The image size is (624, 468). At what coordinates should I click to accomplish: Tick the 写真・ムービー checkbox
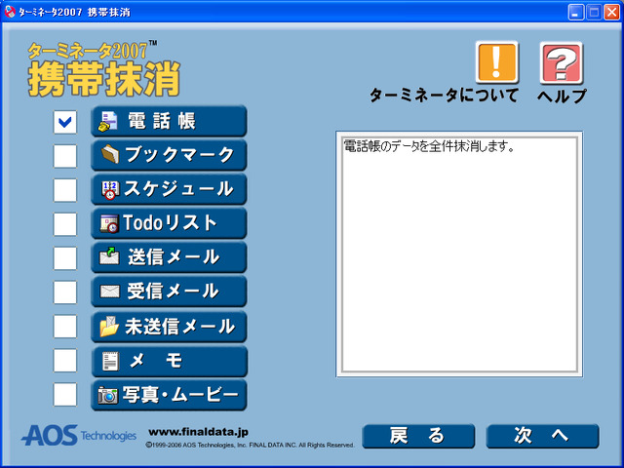pyautogui.click(x=65, y=394)
